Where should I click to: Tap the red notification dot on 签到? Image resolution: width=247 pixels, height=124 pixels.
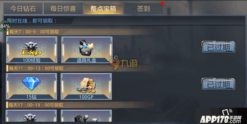point(162,3)
